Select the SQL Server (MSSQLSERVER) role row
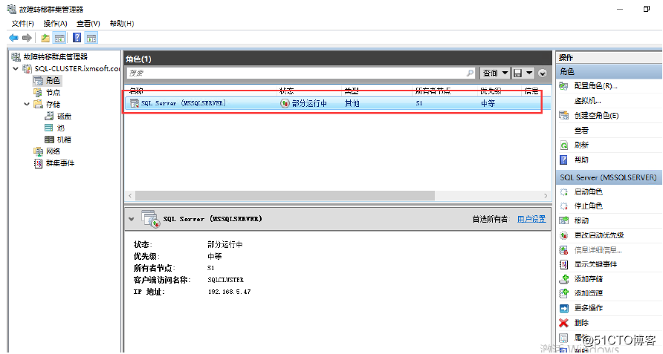The width and height of the screenshot is (663, 354). [337, 103]
